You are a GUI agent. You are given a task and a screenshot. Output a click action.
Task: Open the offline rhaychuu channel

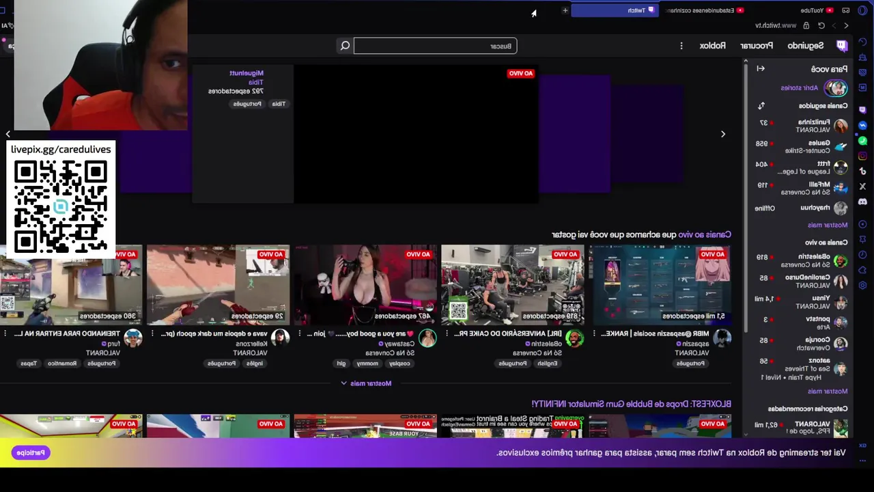[800, 208]
